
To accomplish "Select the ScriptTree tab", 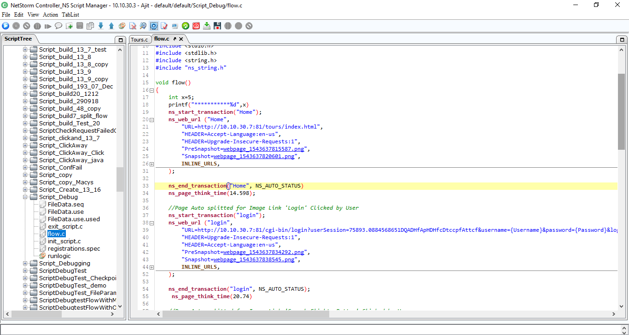I will point(18,39).
